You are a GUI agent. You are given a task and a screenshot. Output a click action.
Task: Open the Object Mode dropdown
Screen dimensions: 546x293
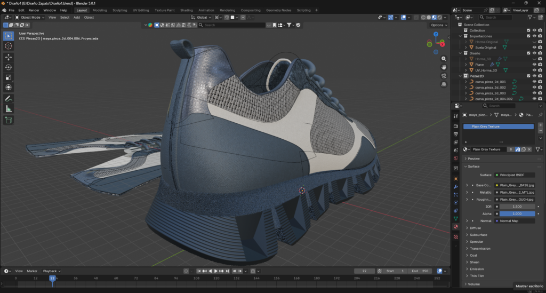pos(30,17)
